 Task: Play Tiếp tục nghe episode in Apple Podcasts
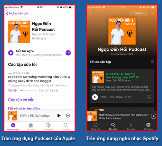pos(11,53)
